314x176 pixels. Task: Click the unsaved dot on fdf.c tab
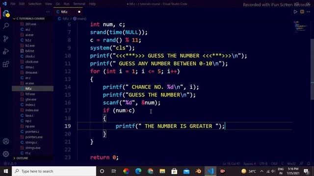[79, 12]
